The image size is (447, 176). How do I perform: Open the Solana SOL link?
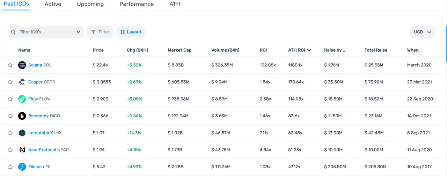[x=40, y=65]
